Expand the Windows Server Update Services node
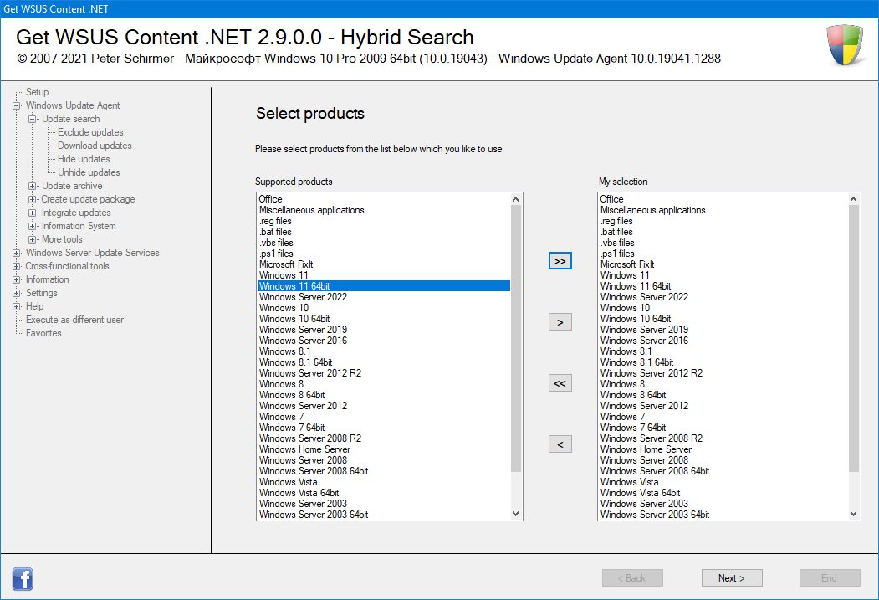This screenshot has height=600, width=879. 16,253
